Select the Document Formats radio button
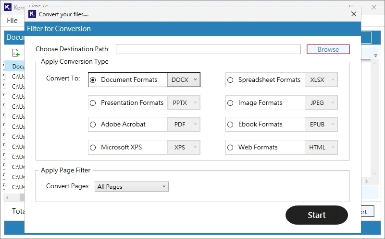The height and width of the screenshot is (239, 385). pyautogui.click(x=93, y=80)
